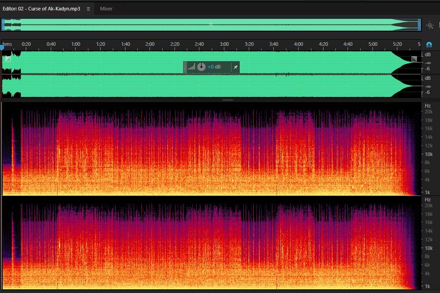The height and width of the screenshot is (293, 440).
Task: Click the divider grip between waveform and spectrogram
Action: 227,100
